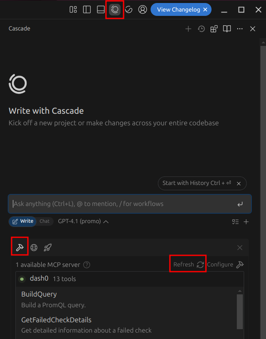Start a new Cascade conversation with plus icon
The height and width of the screenshot is (339, 266).
pos(188,29)
